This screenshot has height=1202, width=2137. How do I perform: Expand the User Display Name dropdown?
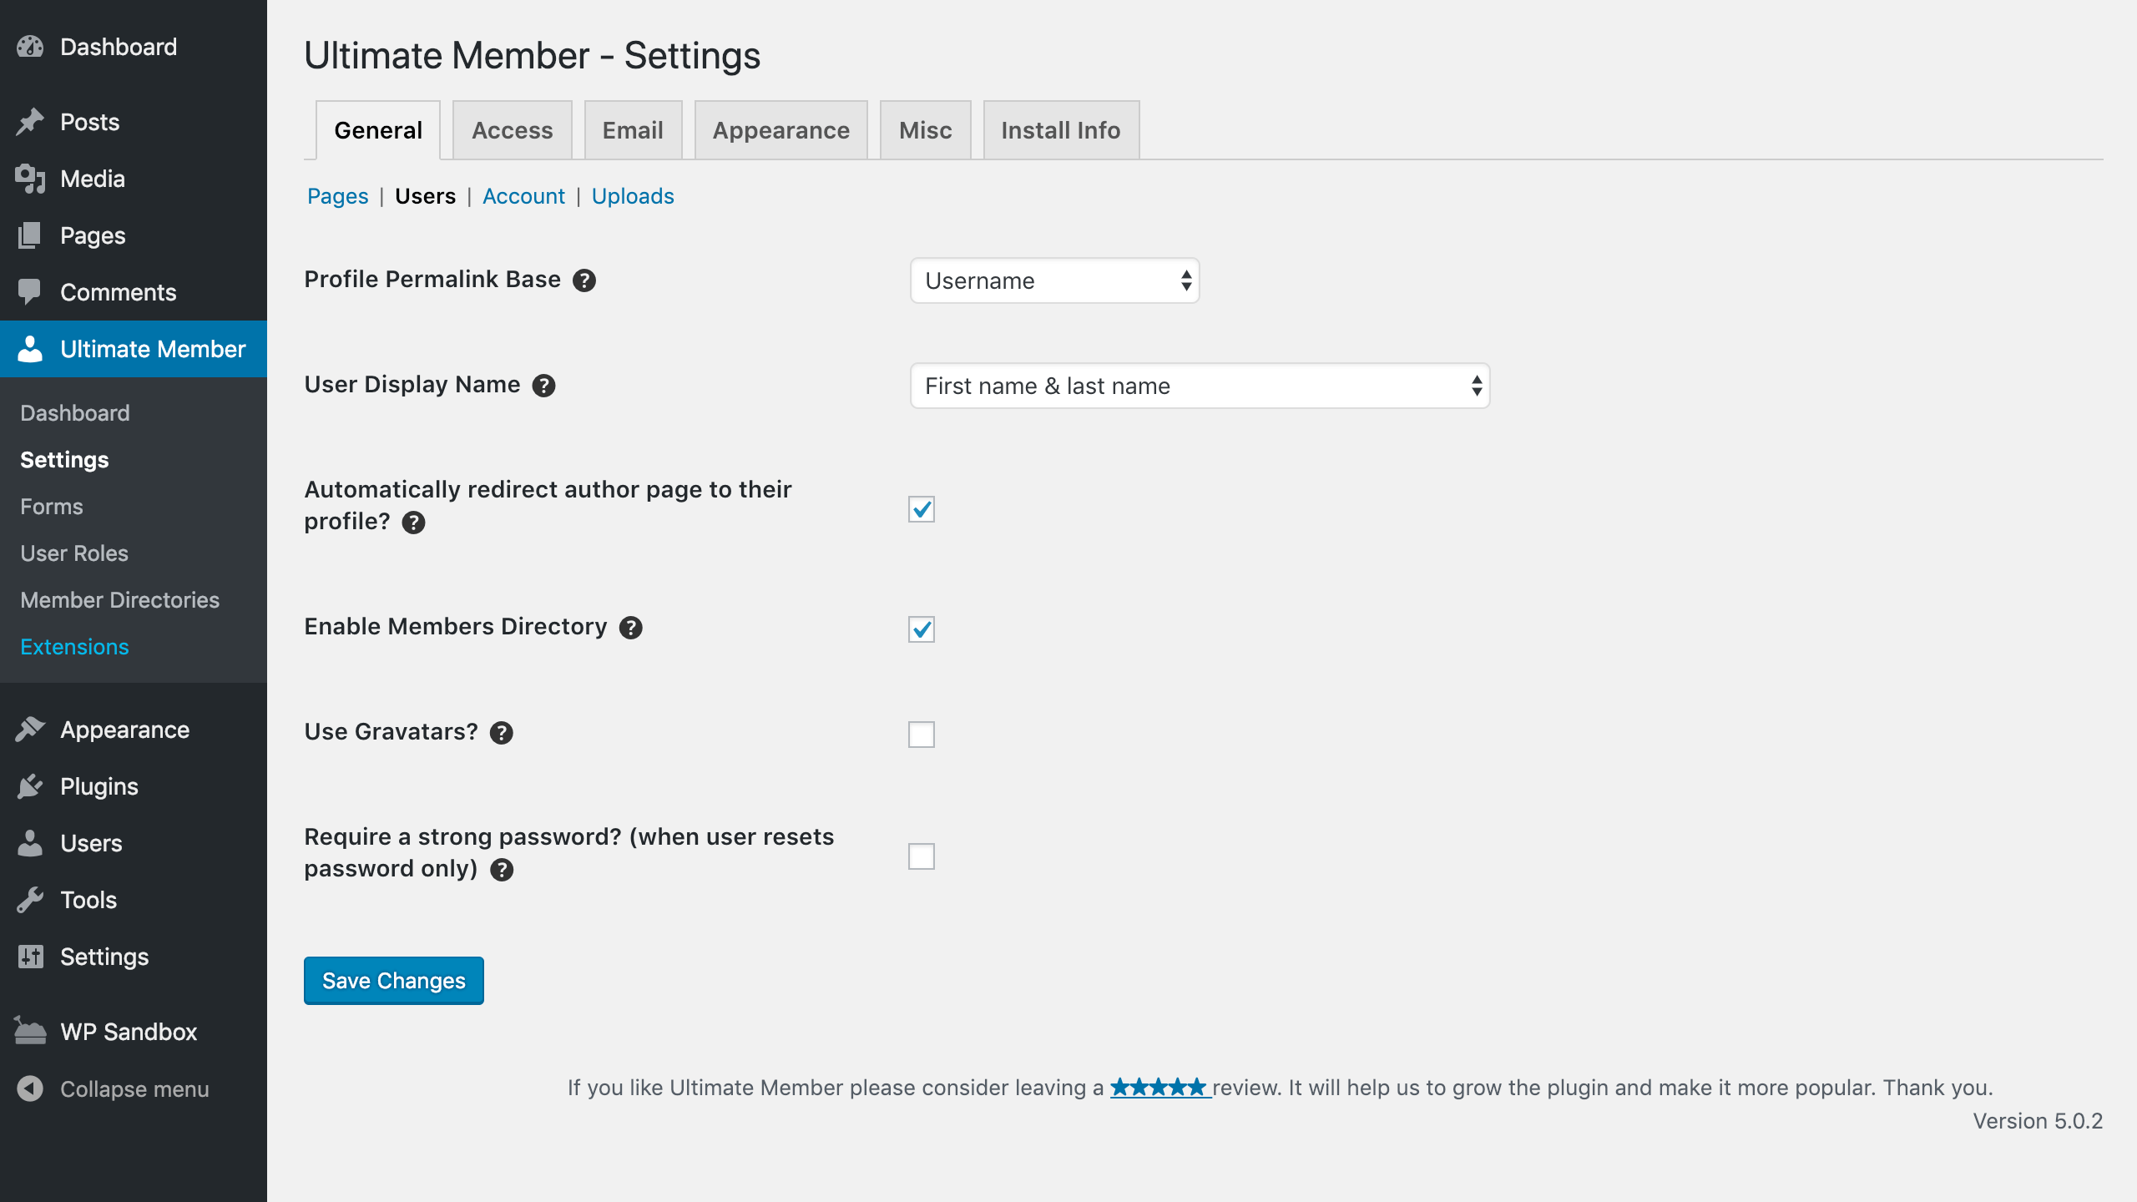(1200, 386)
